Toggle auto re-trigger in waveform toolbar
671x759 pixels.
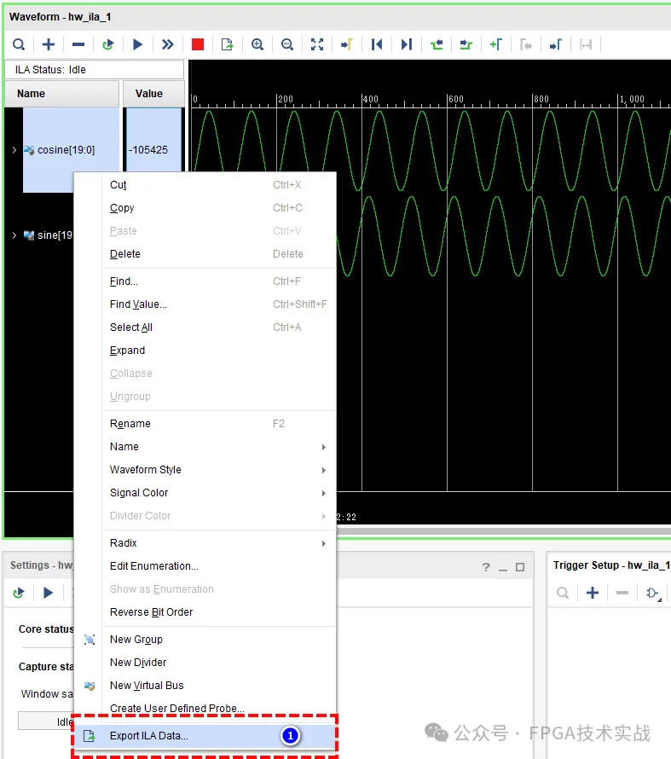click(108, 44)
